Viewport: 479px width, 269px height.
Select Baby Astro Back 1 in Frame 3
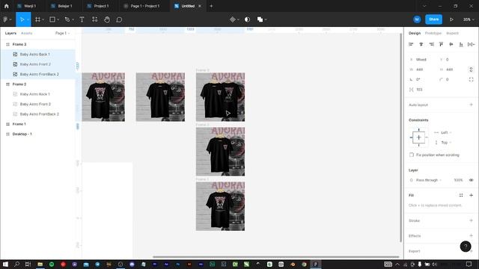[x=37, y=55]
